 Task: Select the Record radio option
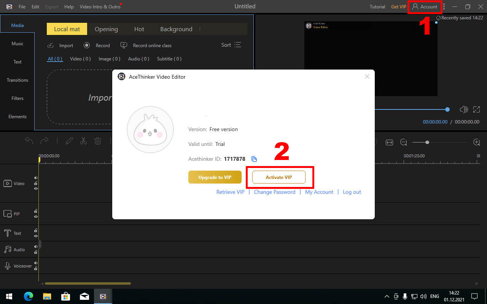pyautogui.click(x=87, y=45)
